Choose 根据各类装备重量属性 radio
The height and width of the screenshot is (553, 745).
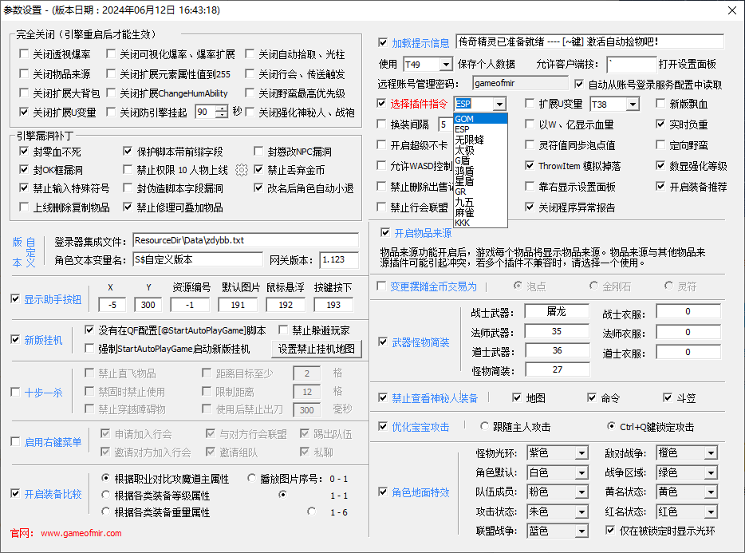[x=105, y=512]
